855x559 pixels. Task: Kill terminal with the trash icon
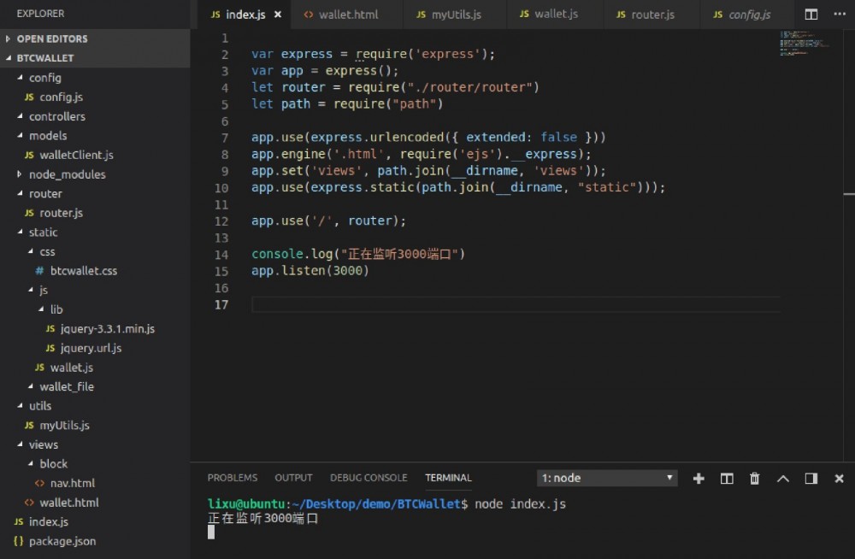pyautogui.click(x=754, y=479)
